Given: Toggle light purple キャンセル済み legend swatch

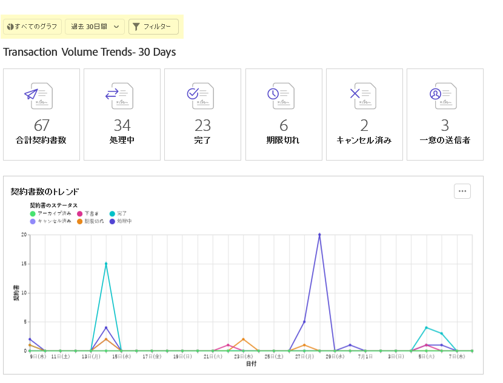Looking at the screenshot, I should pyautogui.click(x=32, y=221).
